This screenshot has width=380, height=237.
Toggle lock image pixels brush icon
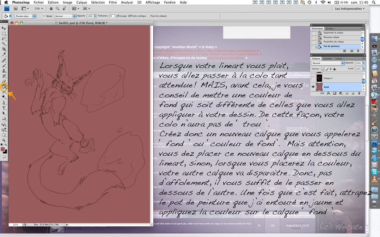click(327, 69)
